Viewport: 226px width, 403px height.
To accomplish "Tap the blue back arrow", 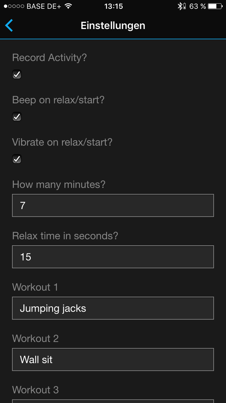I will coord(9,26).
